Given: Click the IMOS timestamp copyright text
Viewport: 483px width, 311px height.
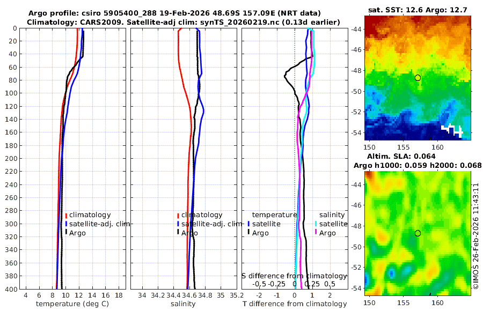Looking at the screenshot, I should [476, 236].
